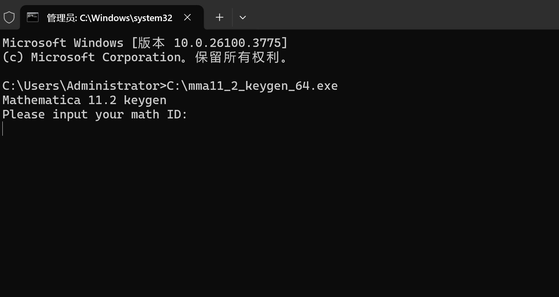Click the administrator shield icon
Screen dimensions: 559x297
(9, 17)
